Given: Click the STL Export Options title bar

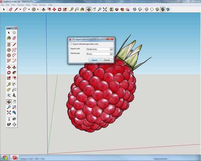Looking at the screenshot, I should coord(91,39).
